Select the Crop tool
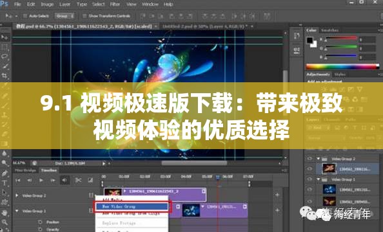This screenshot has width=383, height=232. click(5, 76)
